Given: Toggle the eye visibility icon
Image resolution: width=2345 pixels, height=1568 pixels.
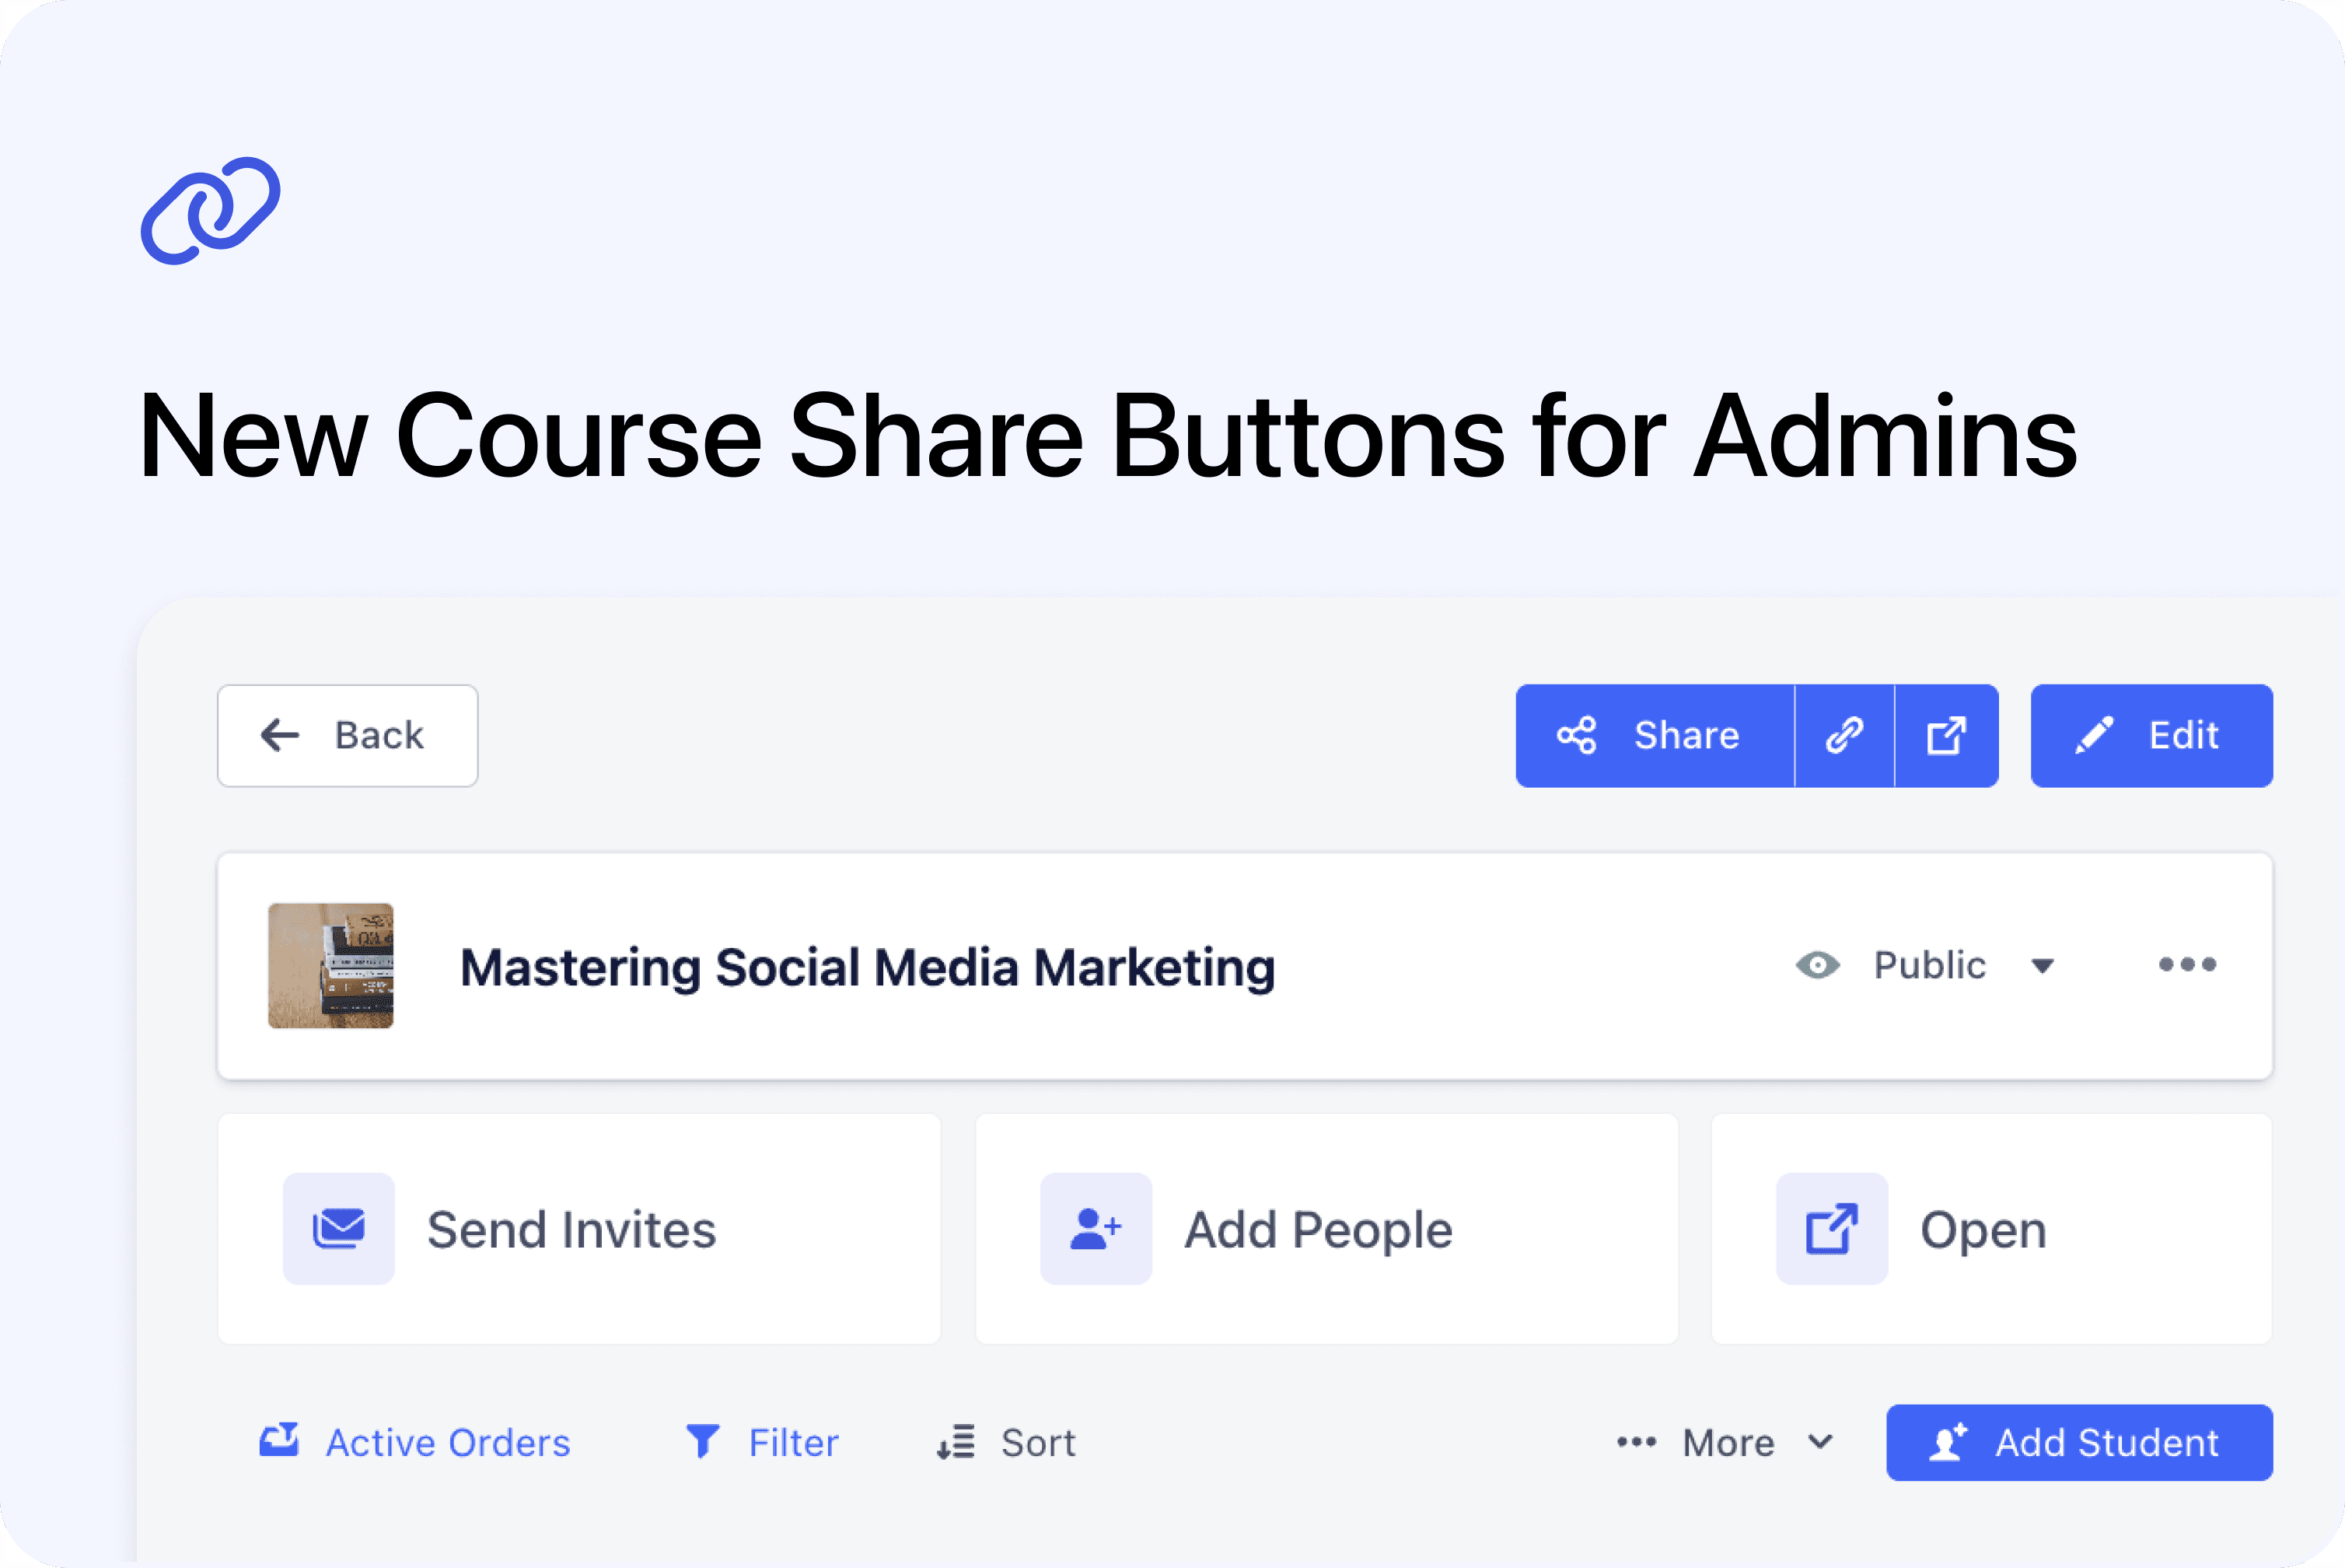Looking at the screenshot, I should [1817, 965].
